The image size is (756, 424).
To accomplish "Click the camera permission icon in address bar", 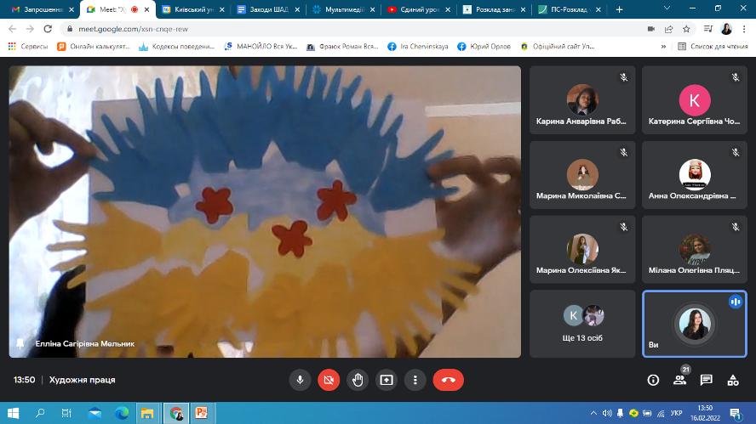I will point(651,29).
